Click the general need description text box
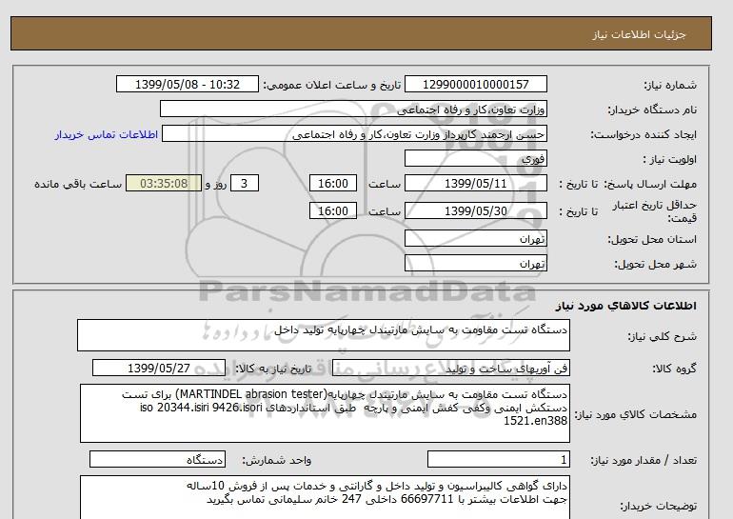 324,335
